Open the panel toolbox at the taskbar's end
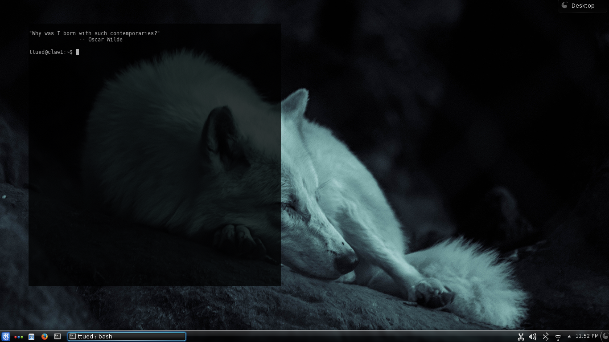 pos(605,337)
